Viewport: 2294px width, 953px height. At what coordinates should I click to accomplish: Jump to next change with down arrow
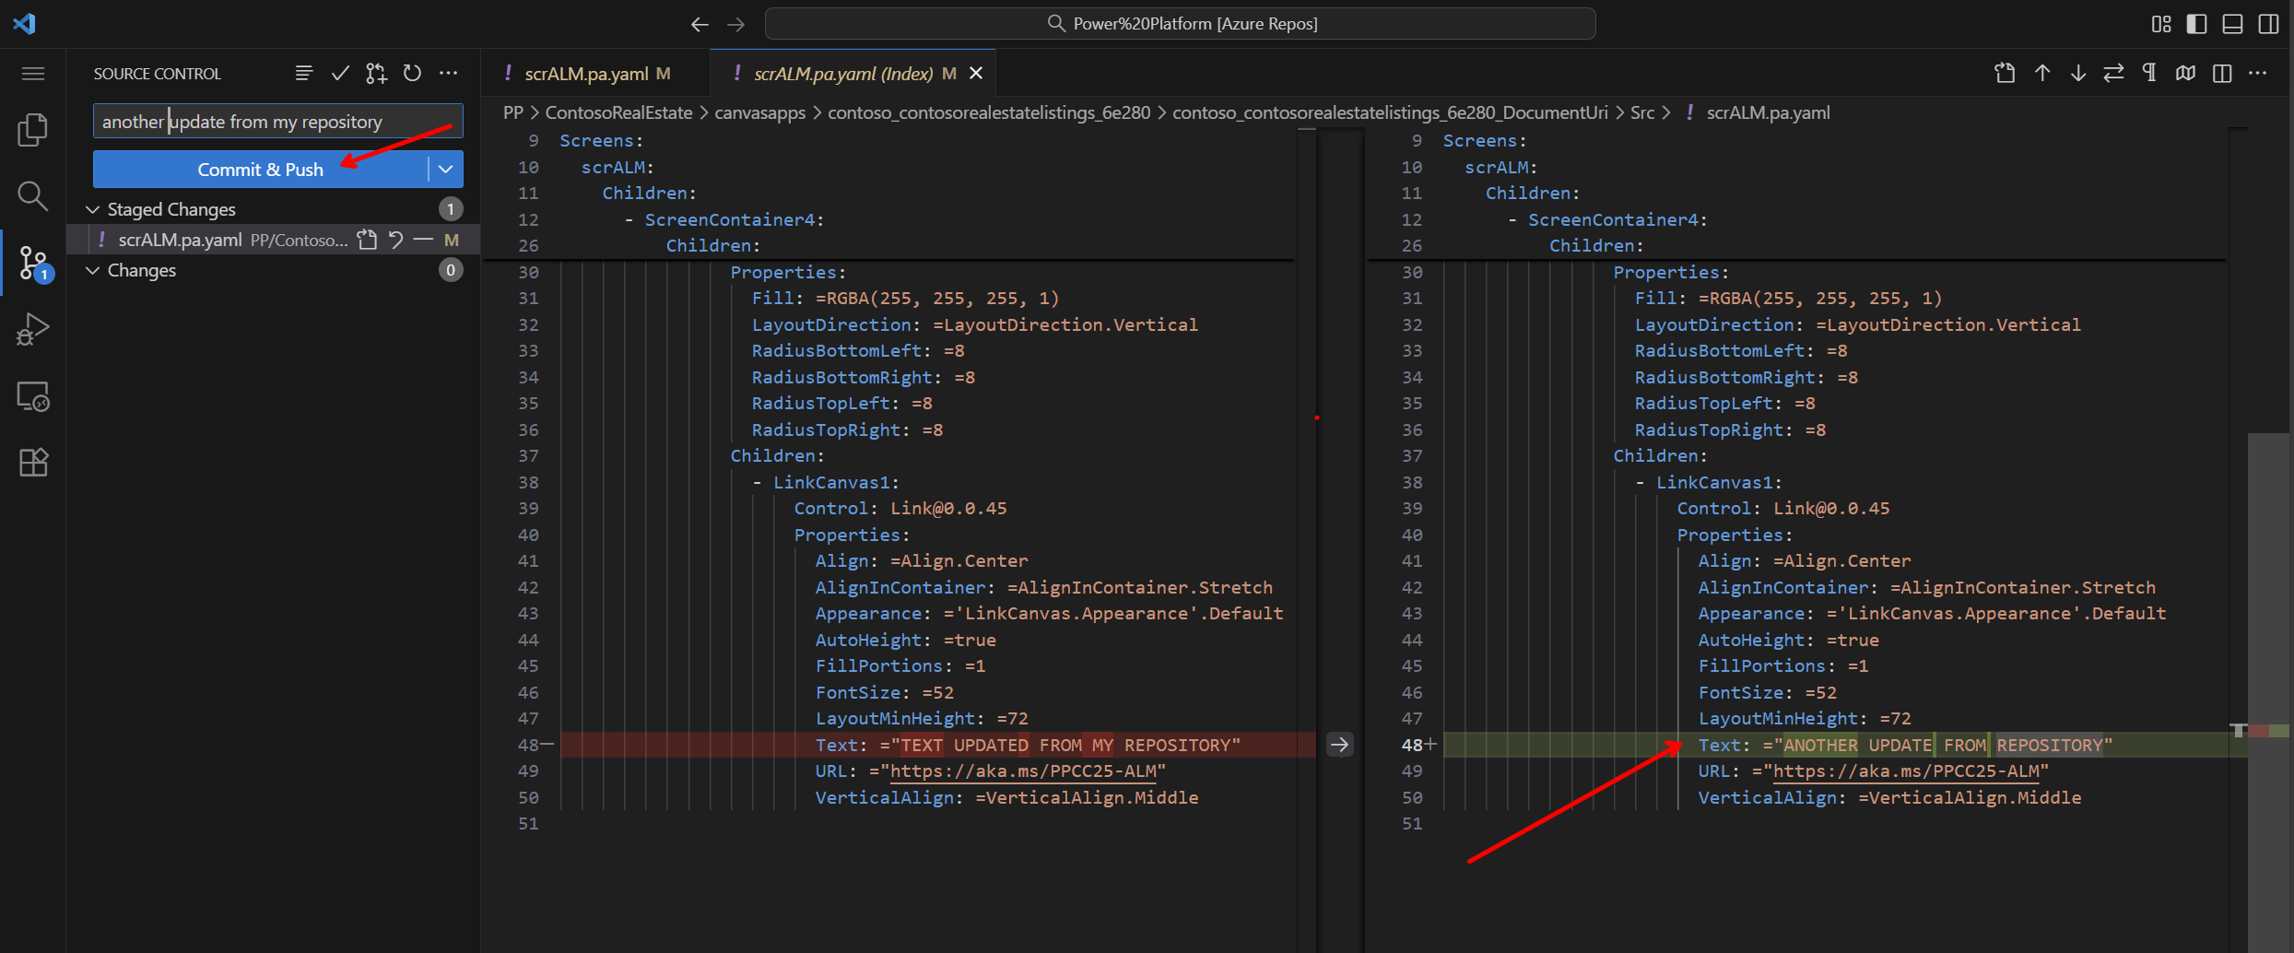pyautogui.click(x=2078, y=73)
